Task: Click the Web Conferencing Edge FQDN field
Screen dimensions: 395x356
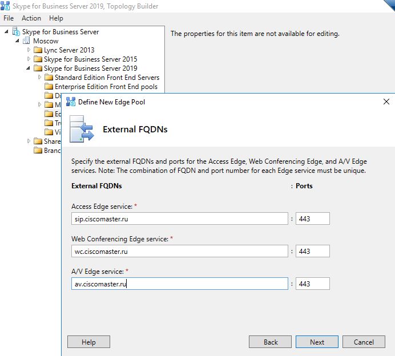Action: tap(180, 251)
